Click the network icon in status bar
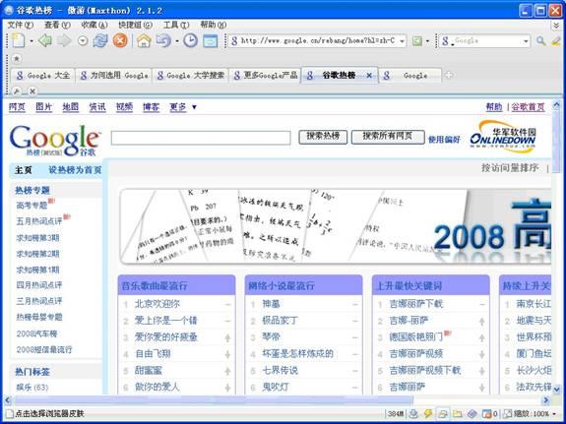Screen dimensions: 566x424 413,413
